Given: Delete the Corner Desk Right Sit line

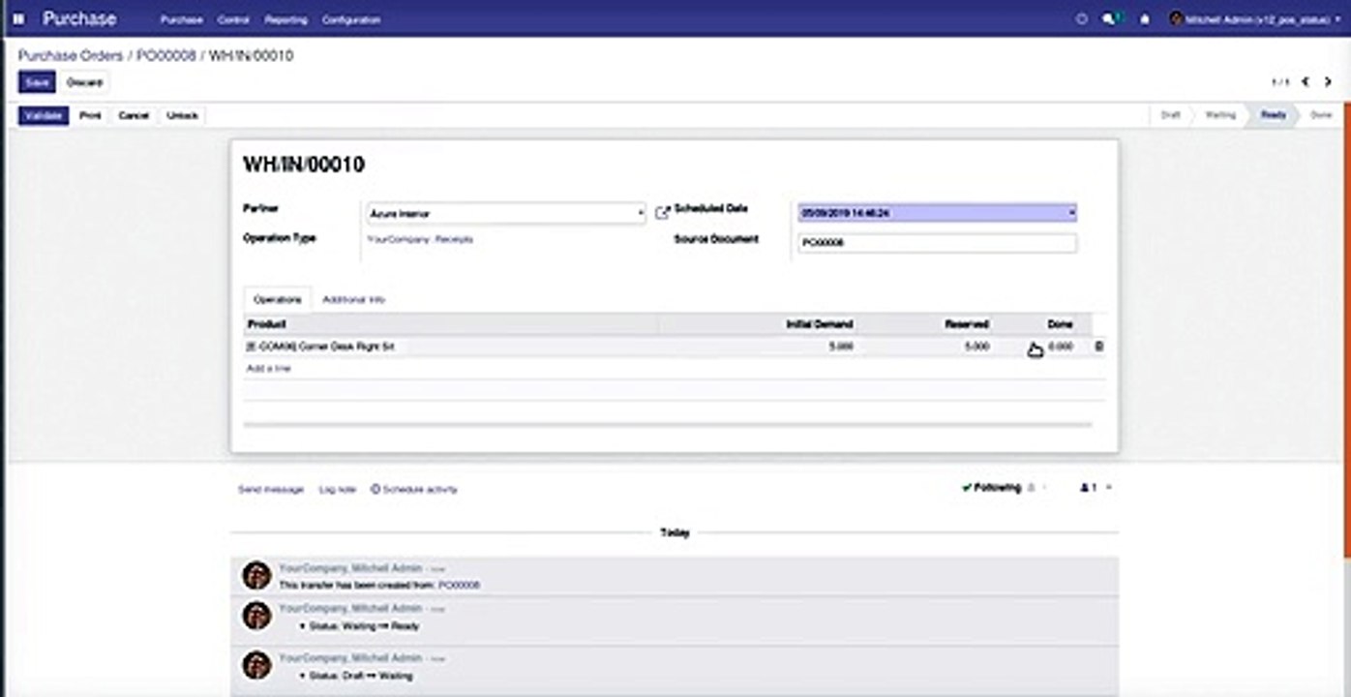Looking at the screenshot, I should coord(1098,346).
